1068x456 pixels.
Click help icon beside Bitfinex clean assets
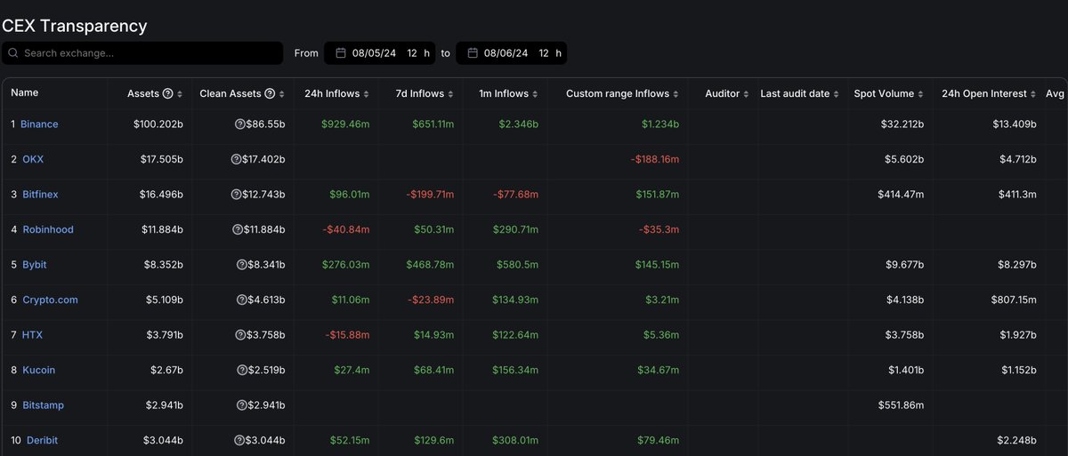pos(236,195)
